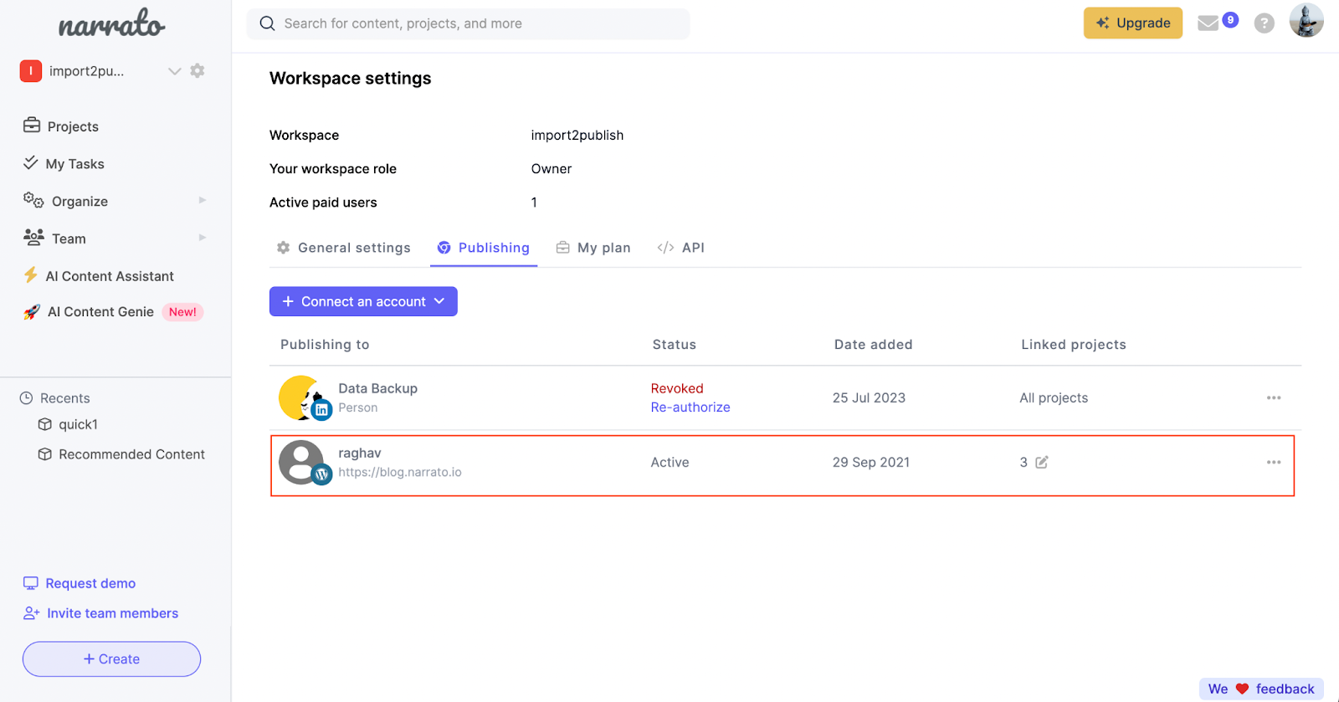
Task: Expand the Team submenu arrow
Action: (203, 238)
